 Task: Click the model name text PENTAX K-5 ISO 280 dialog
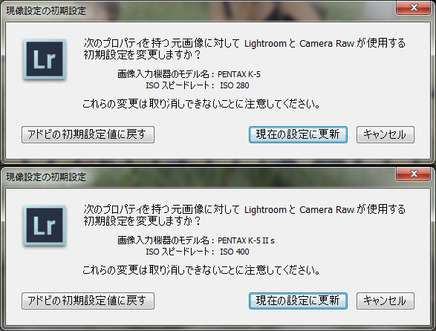(x=239, y=74)
